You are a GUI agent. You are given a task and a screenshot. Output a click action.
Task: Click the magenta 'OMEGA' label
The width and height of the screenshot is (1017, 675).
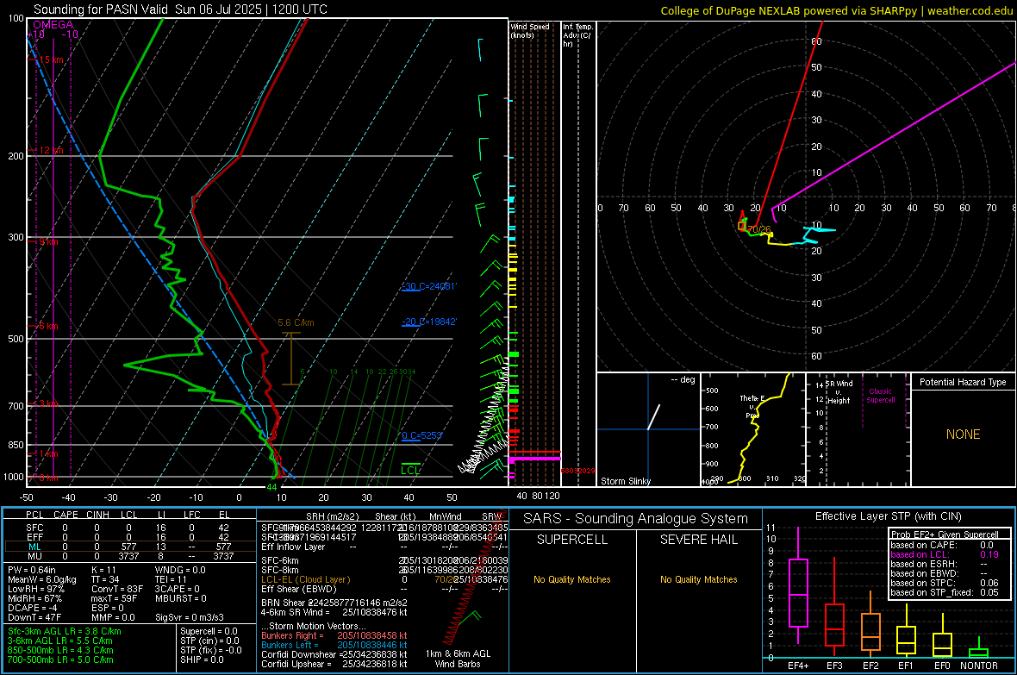[x=53, y=25]
